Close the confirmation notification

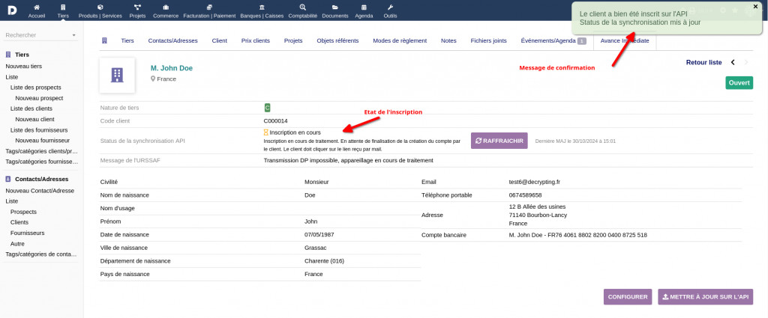[x=755, y=7]
